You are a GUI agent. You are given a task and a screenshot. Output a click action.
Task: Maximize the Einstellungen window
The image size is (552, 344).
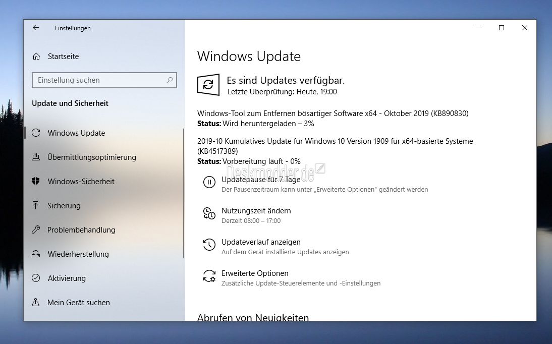click(x=502, y=28)
